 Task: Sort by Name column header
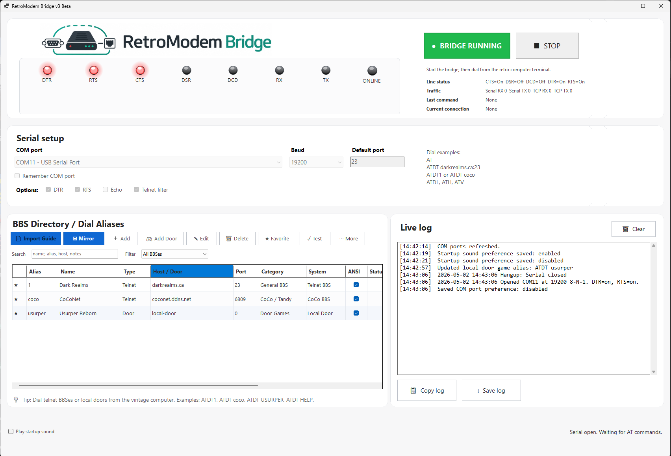click(89, 271)
